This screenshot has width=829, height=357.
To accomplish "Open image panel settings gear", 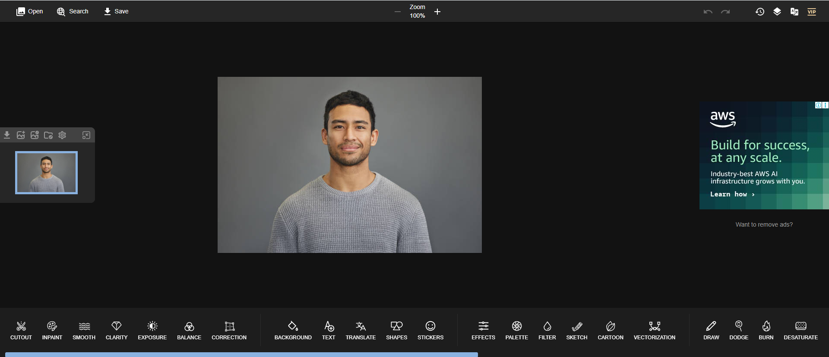I will [x=62, y=135].
